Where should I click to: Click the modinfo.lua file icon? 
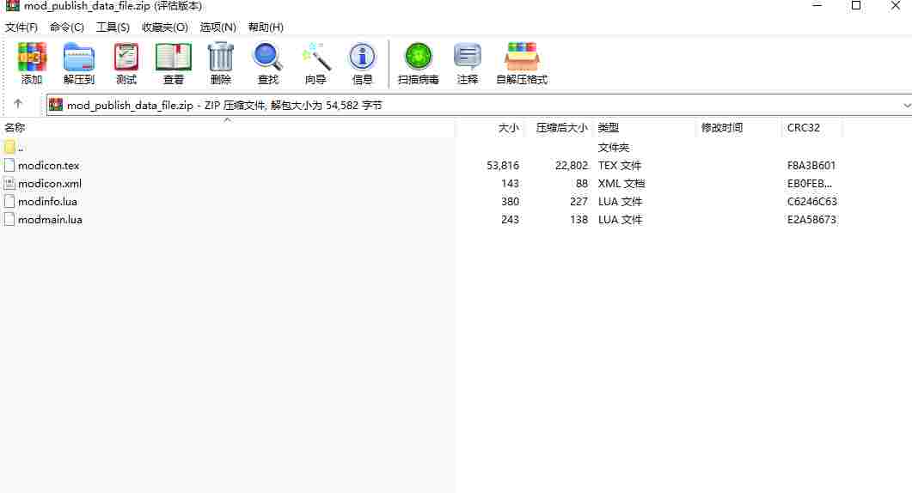9,201
